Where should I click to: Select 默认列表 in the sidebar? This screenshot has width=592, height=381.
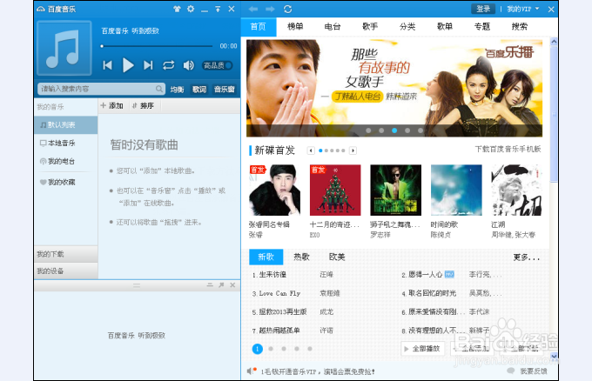(65, 125)
